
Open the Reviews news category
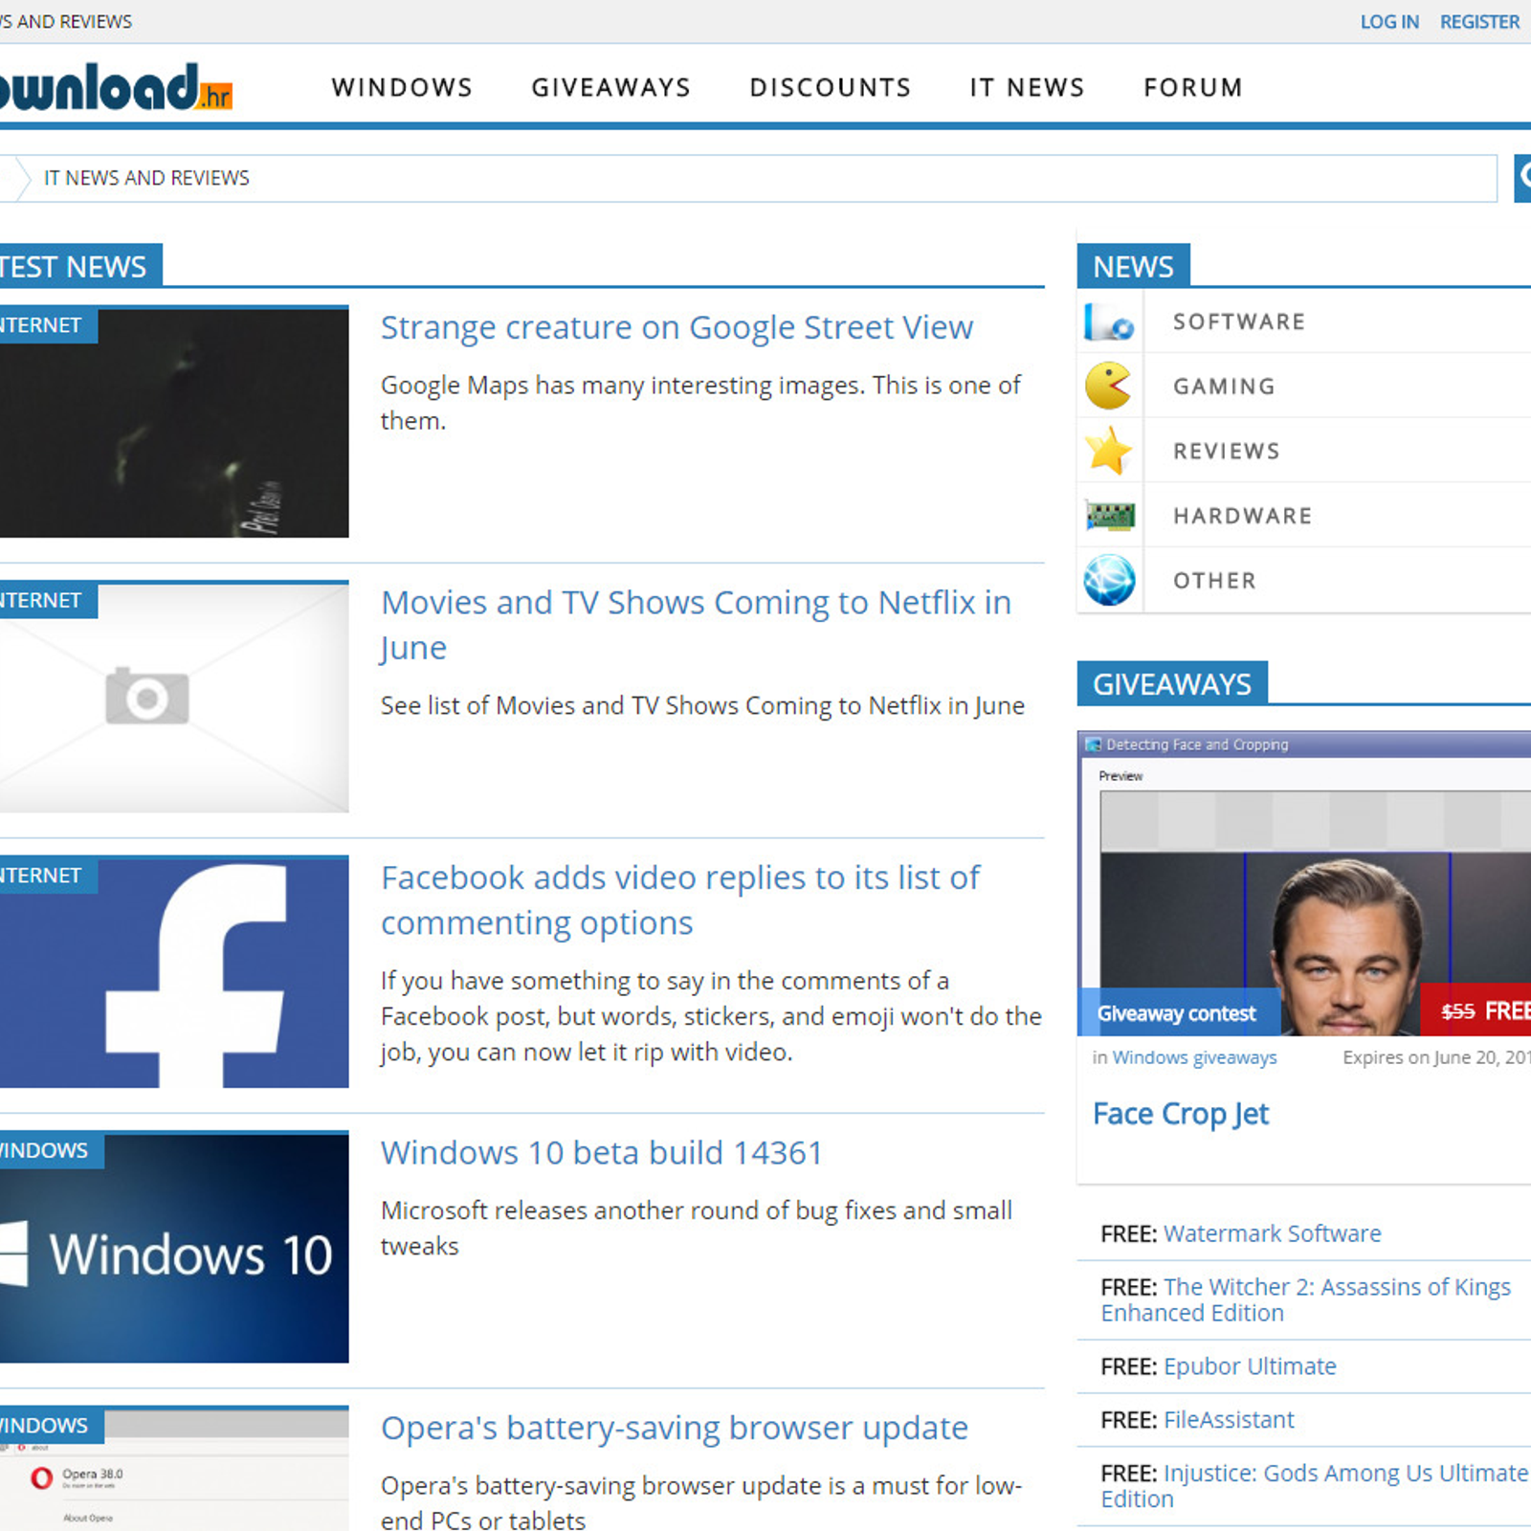coord(1227,451)
